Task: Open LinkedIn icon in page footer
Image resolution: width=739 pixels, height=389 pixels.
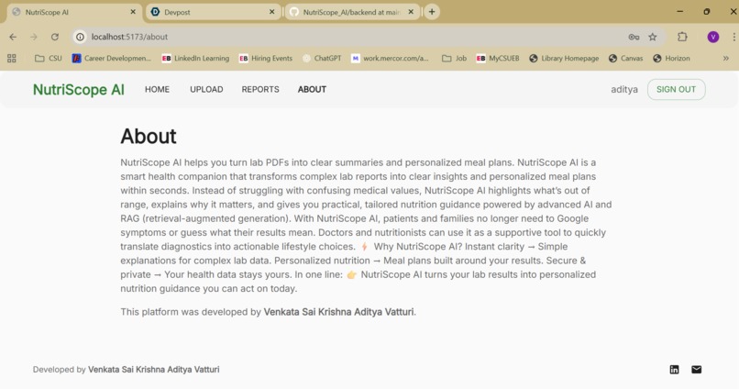Action: click(x=674, y=370)
